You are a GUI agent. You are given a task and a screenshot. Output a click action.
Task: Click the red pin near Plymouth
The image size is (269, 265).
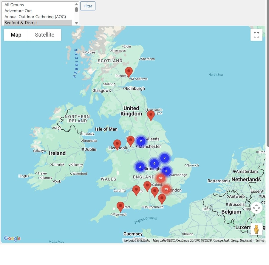click(120, 206)
